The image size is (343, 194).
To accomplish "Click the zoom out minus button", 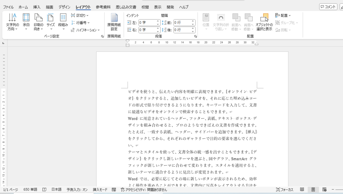I will point(333,190).
